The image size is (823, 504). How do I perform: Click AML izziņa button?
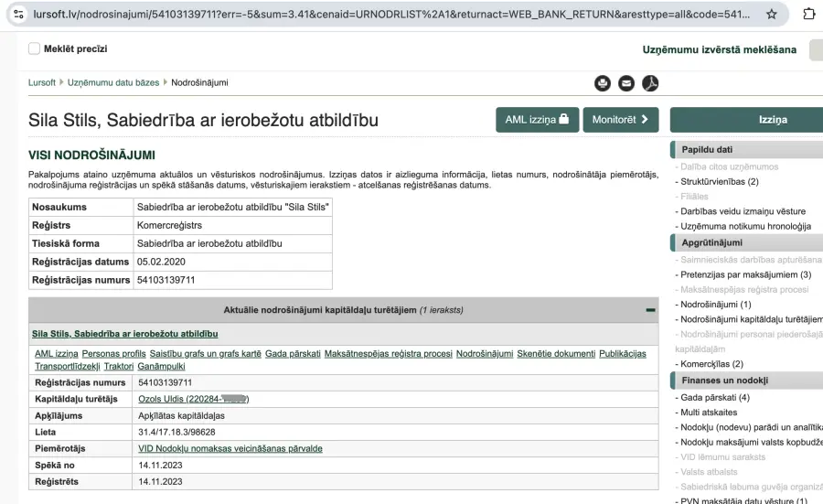pos(537,120)
